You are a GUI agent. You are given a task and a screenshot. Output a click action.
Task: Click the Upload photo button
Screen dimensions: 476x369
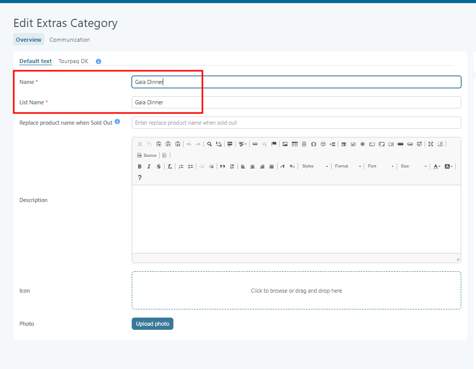pyautogui.click(x=153, y=324)
